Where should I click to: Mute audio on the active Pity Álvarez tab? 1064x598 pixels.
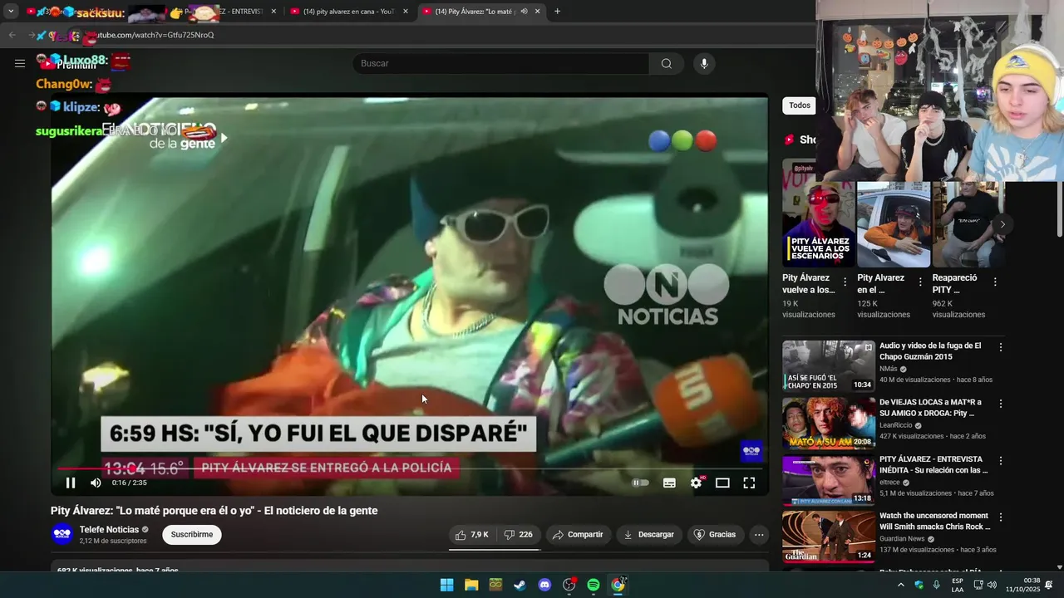(x=524, y=12)
